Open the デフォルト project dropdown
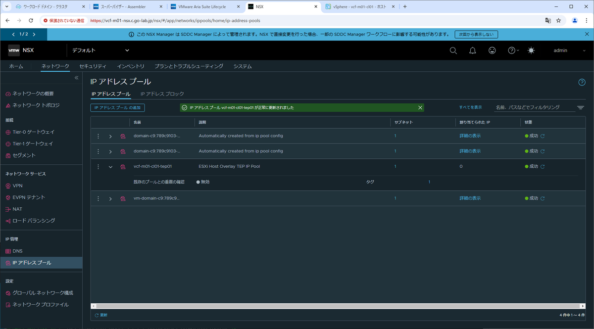Screen dimensions: 594x329 [x=100, y=50]
